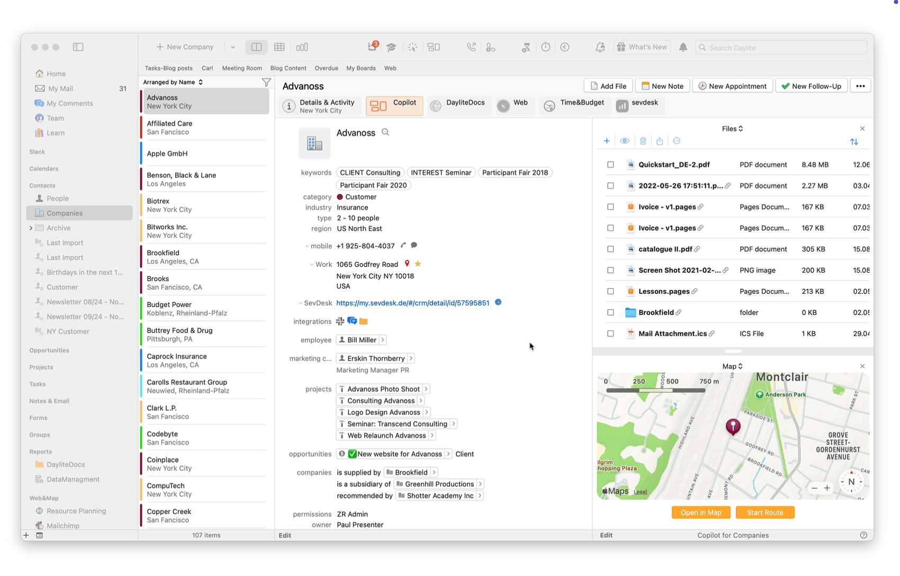
Task: Click the red location pin on the map
Action: point(733,427)
